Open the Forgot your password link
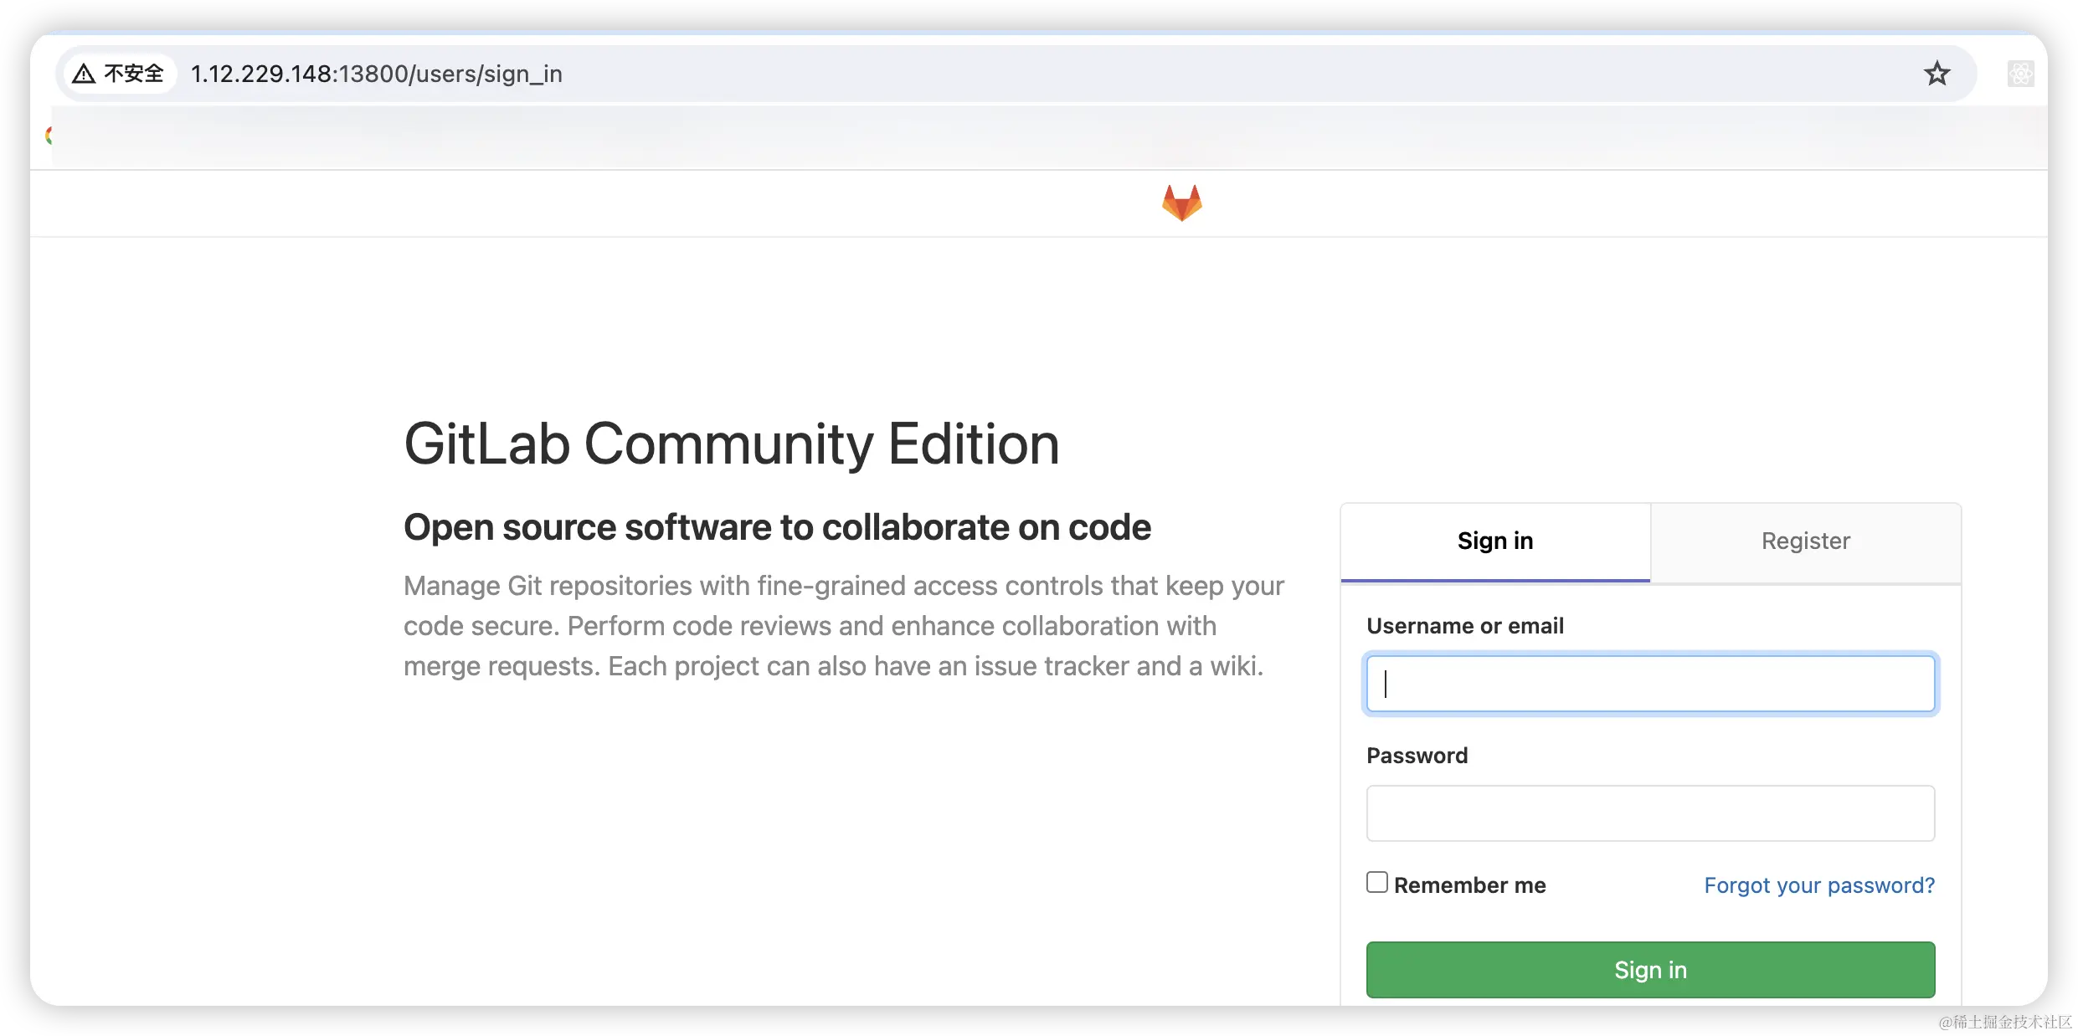 click(x=1819, y=885)
